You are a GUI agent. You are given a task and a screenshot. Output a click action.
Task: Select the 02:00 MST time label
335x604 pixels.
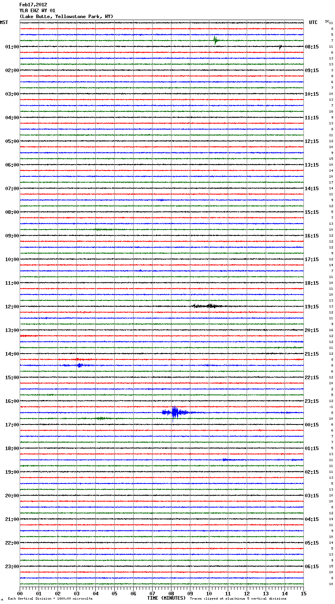(12, 70)
